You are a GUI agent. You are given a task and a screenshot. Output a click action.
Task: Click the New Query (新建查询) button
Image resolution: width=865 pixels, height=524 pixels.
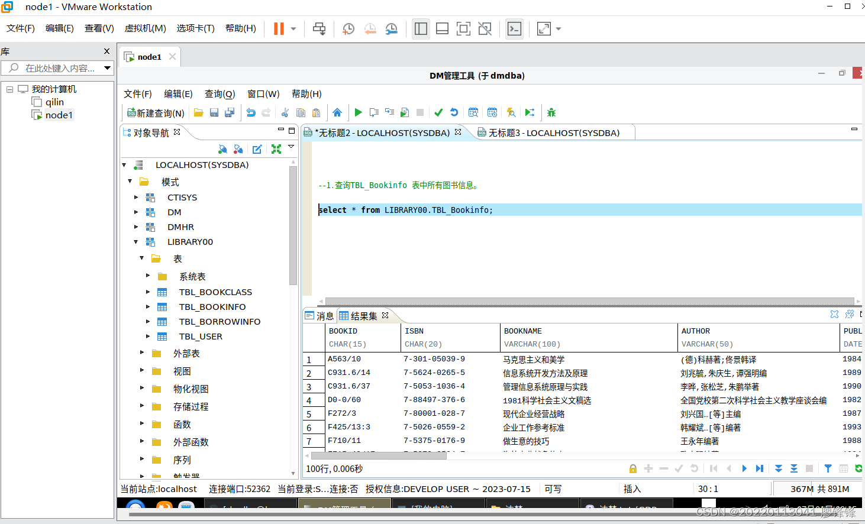point(156,112)
